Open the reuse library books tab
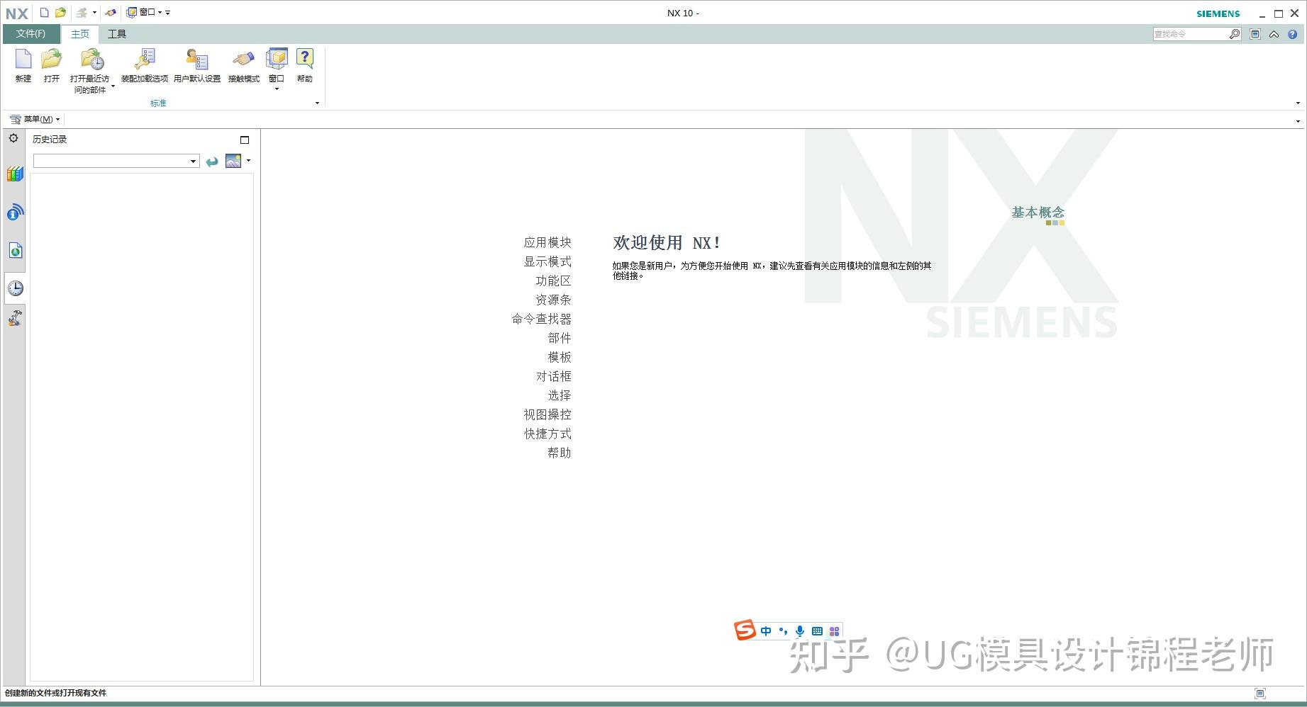Viewport: 1307px width, 707px height. click(x=15, y=174)
